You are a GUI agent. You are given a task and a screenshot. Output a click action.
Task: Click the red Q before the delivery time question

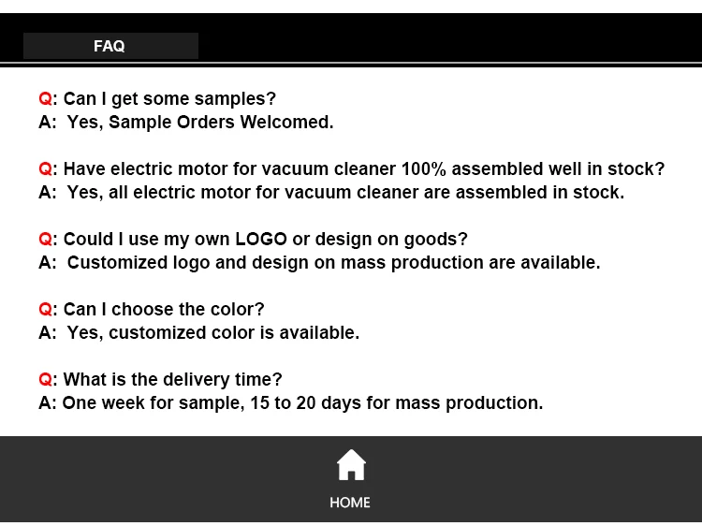(45, 380)
